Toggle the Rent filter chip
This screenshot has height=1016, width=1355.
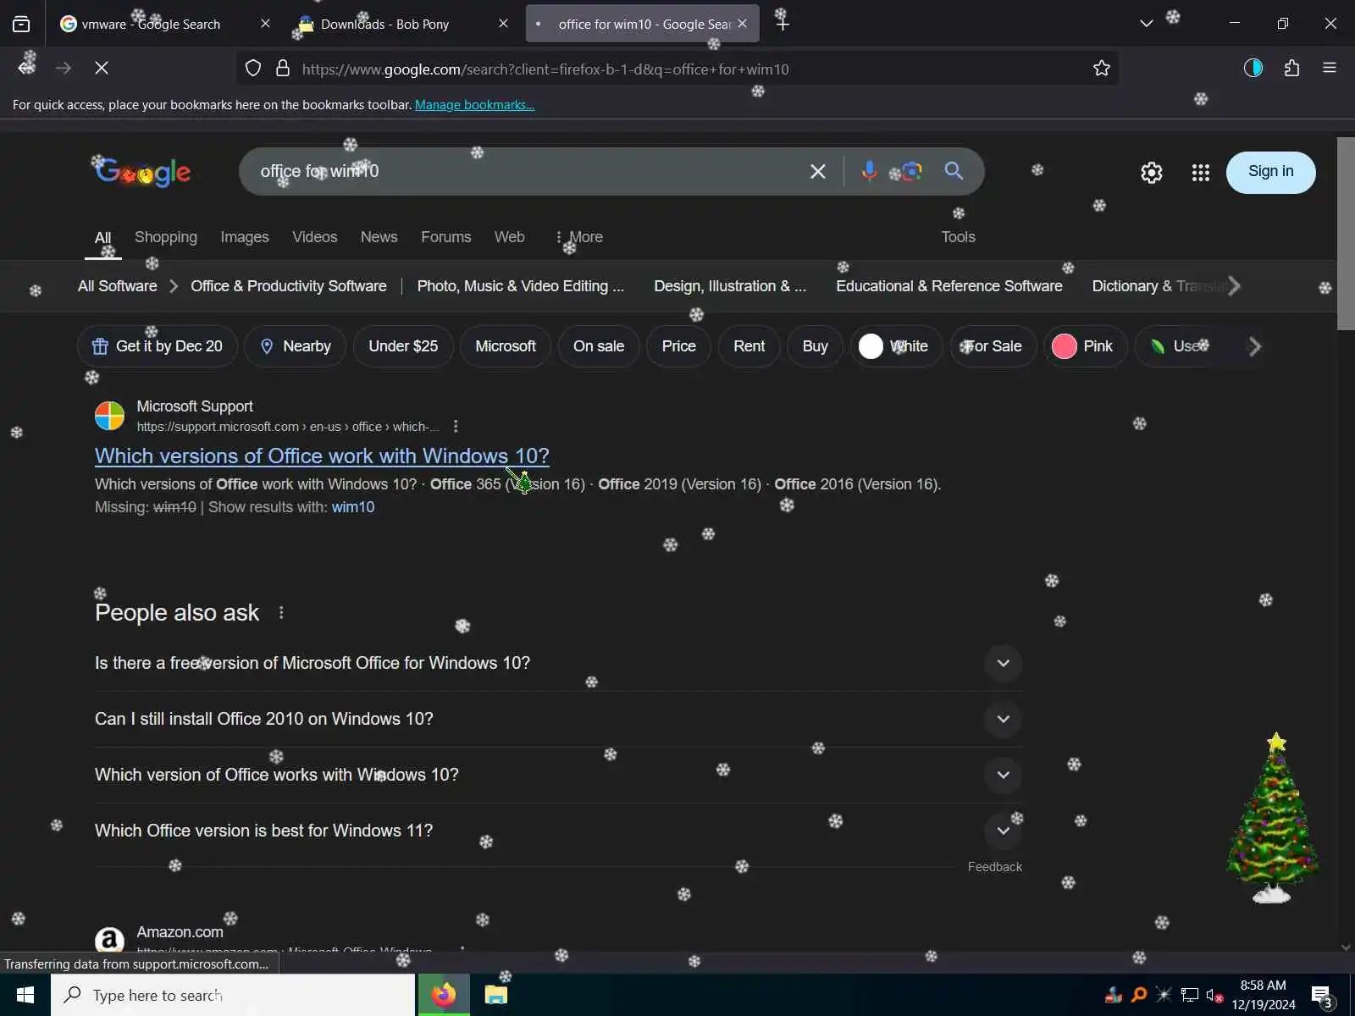749,346
